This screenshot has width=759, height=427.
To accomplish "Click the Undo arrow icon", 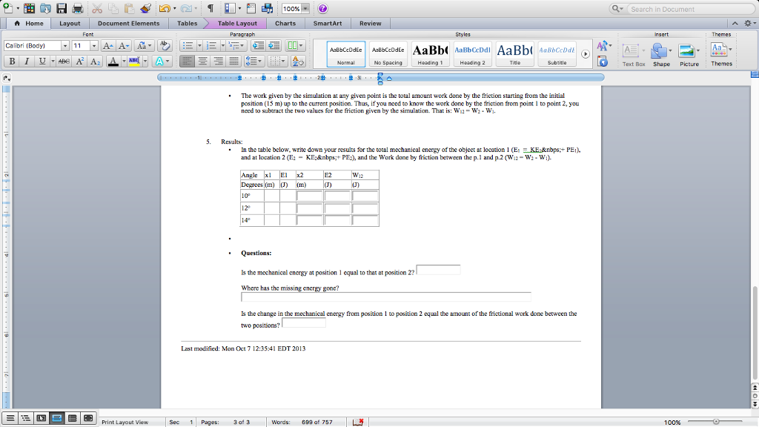I will pos(163,9).
